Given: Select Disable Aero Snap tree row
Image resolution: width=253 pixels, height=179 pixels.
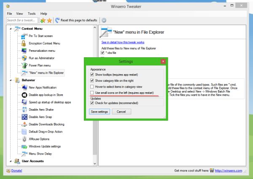Looking at the screenshot, I should pos(40,117).
